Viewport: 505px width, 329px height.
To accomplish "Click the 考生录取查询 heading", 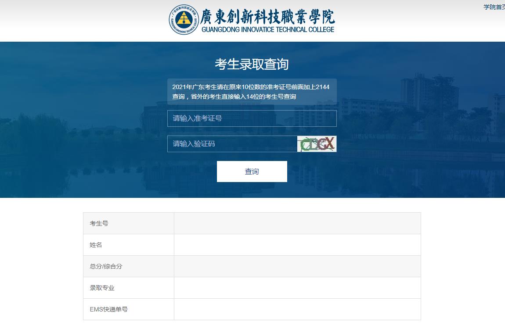I will [x=252, y=64].
